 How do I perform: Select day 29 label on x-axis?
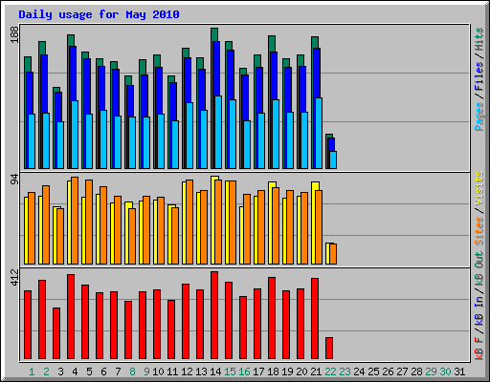pos(431,371)
